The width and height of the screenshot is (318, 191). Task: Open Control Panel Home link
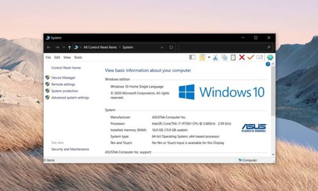[66, 68]
